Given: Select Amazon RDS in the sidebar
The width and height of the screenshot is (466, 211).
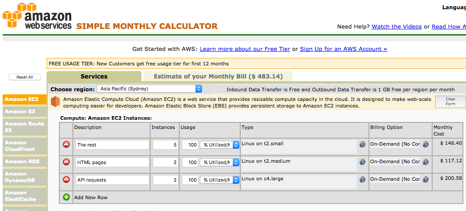Looking at the screenshot, I should [25, 161].
